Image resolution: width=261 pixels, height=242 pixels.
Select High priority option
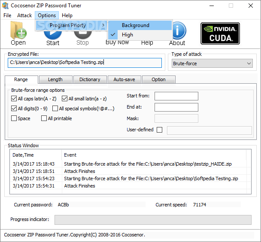pyautogui.click(x=140, y=35)
